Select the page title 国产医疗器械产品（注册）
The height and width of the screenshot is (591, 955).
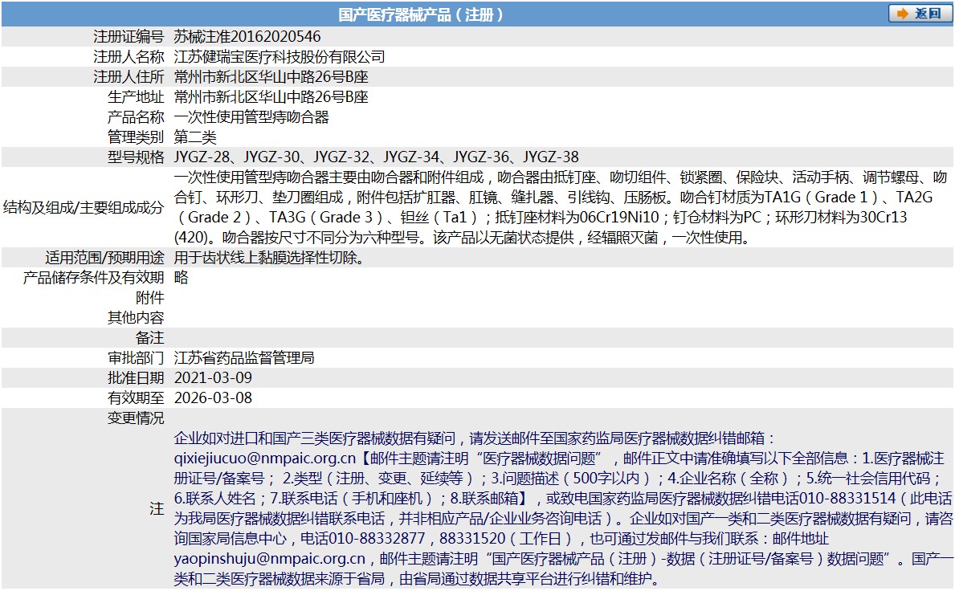421,14
